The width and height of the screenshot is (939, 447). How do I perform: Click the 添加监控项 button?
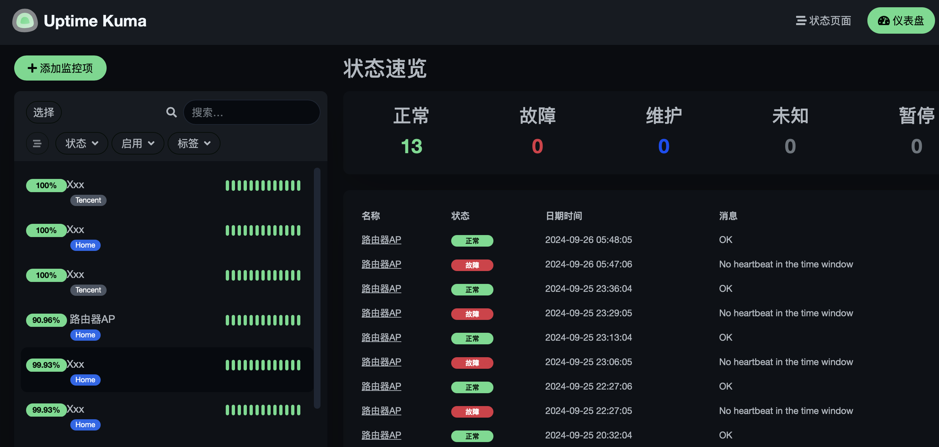[x=60, y=68]
